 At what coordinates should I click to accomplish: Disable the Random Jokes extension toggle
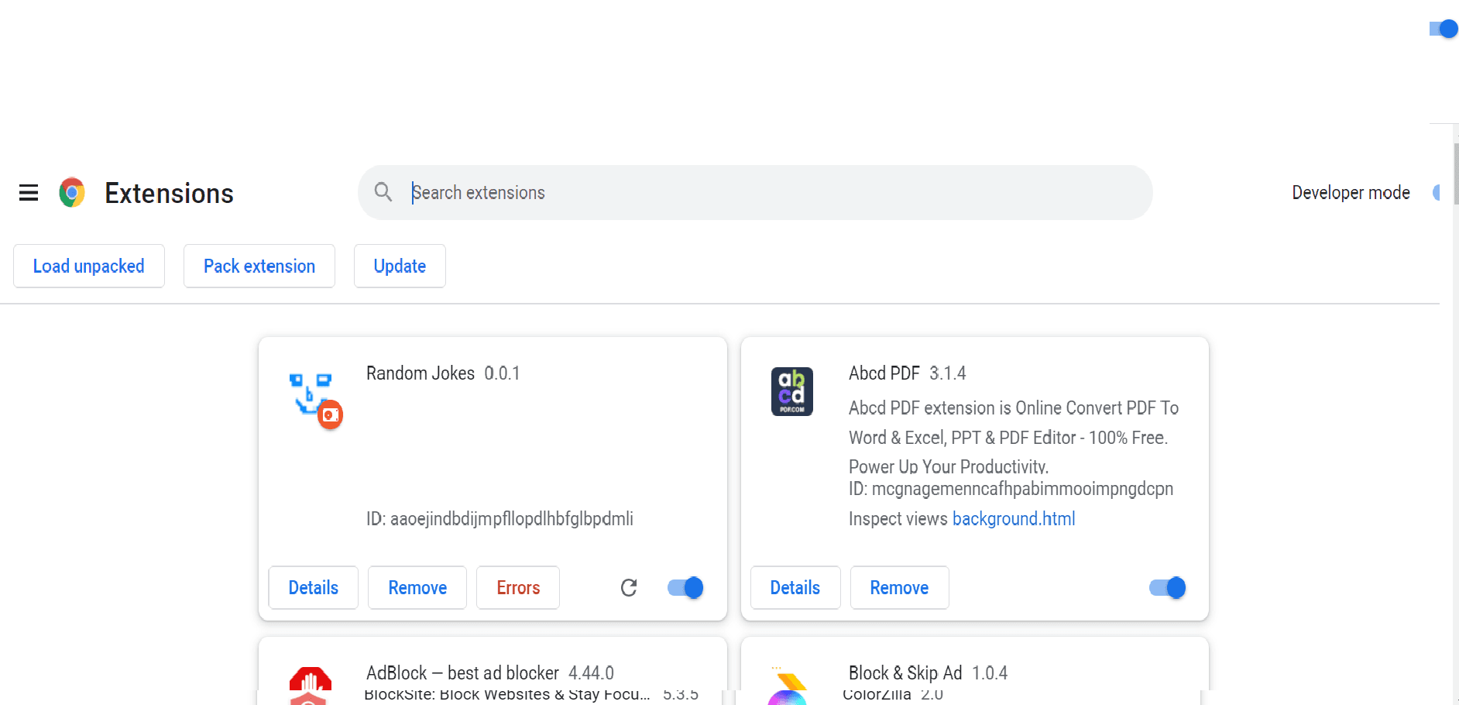[685, 588]
